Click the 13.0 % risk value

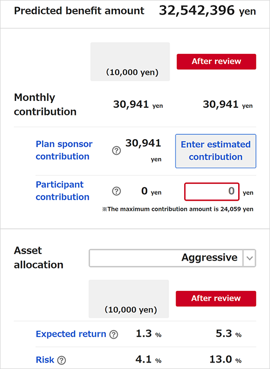coord(226,360)
